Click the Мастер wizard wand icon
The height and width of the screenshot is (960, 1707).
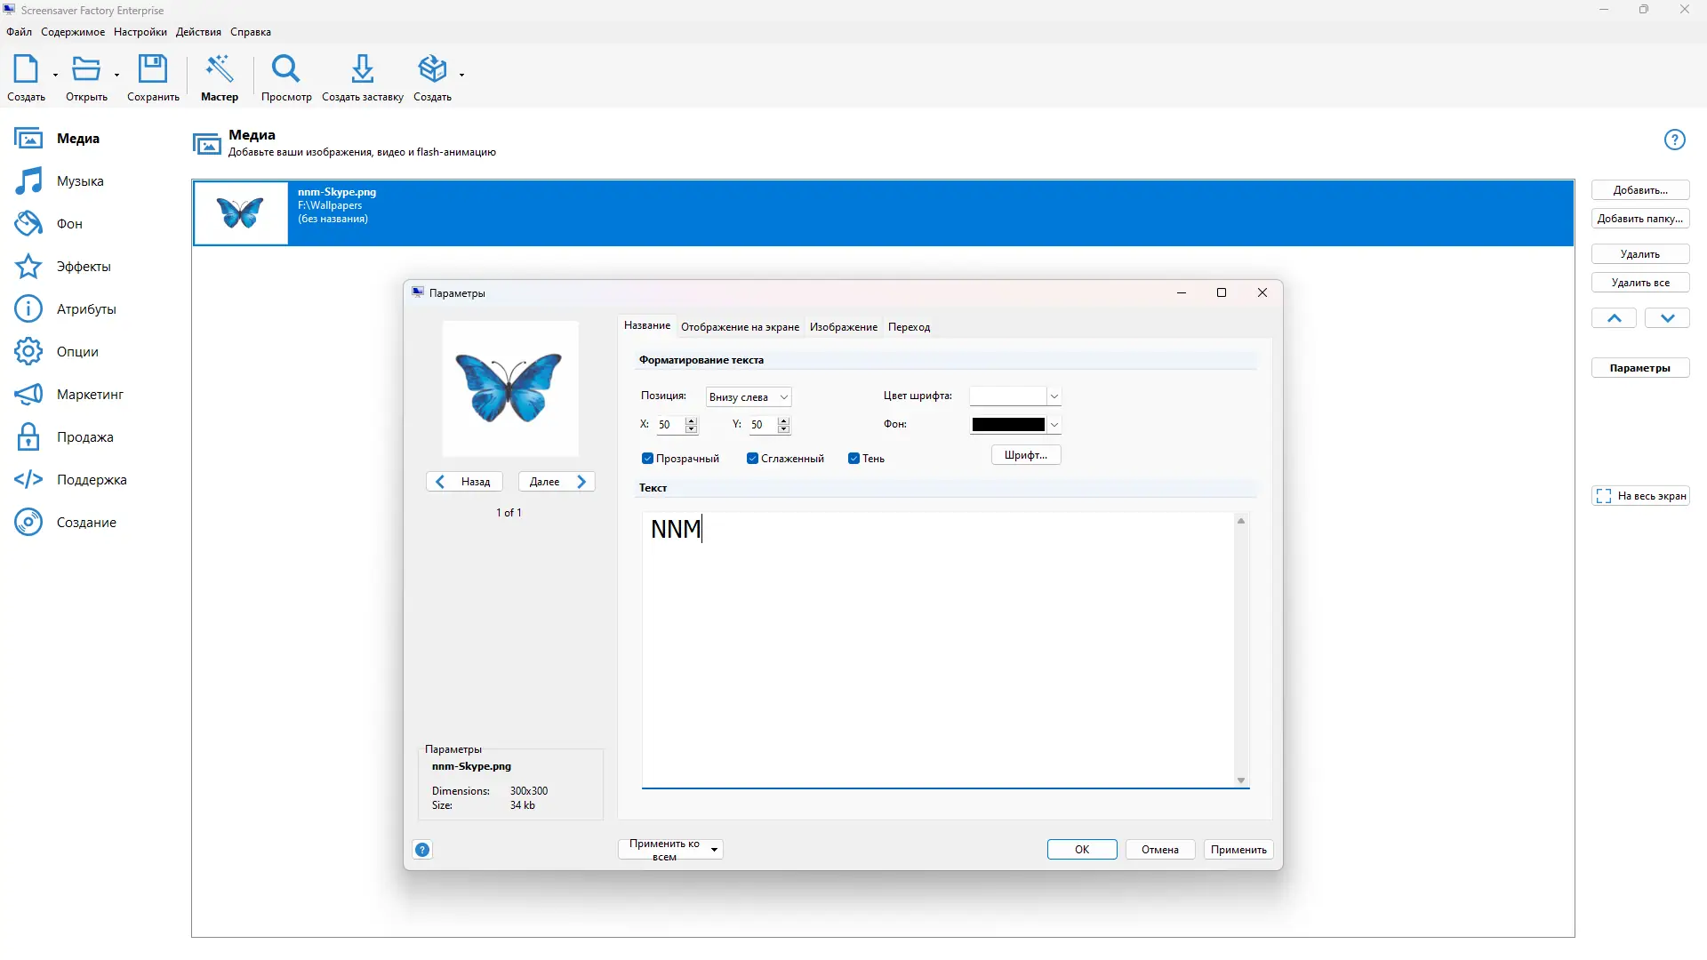(x=220, y=69)
